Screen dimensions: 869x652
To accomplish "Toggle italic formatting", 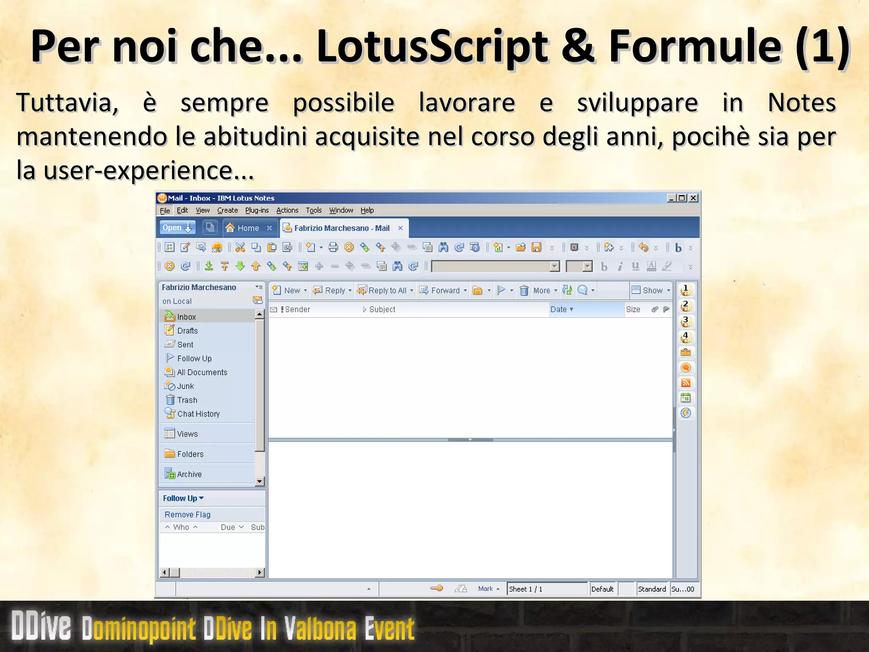I will pyautogui.click(x=620, y=266).
